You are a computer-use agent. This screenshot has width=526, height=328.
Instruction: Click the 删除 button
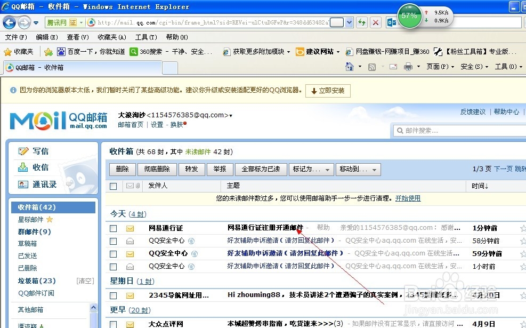123,169
